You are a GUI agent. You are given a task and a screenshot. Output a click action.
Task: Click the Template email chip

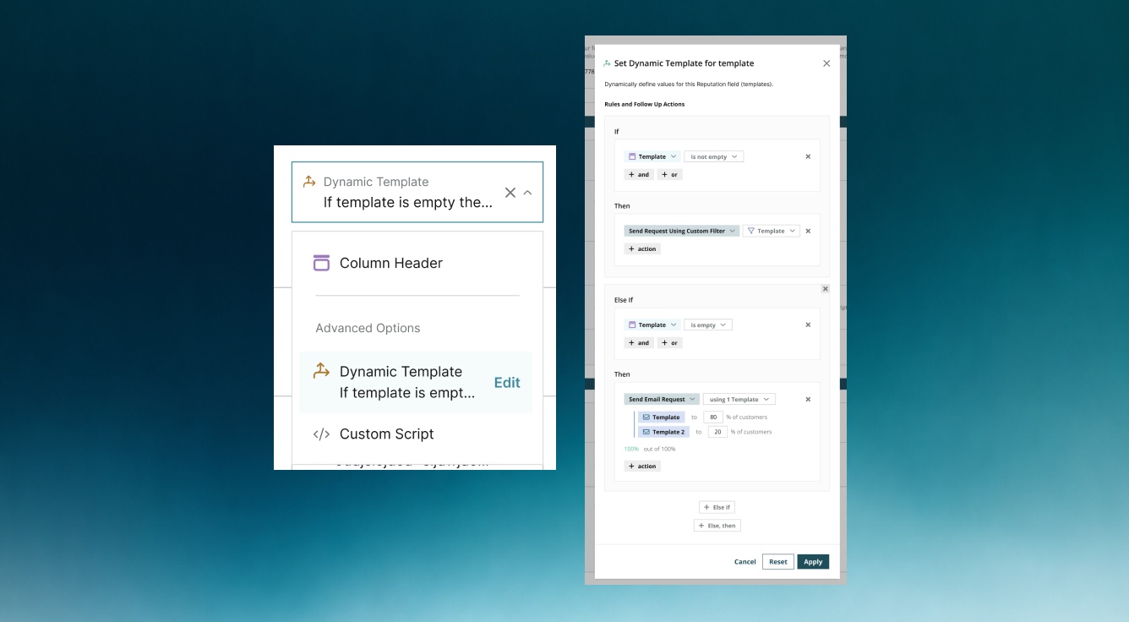point(662,417)
